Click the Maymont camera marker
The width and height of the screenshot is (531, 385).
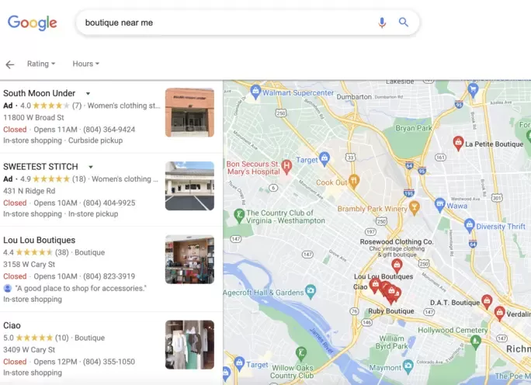408,367
